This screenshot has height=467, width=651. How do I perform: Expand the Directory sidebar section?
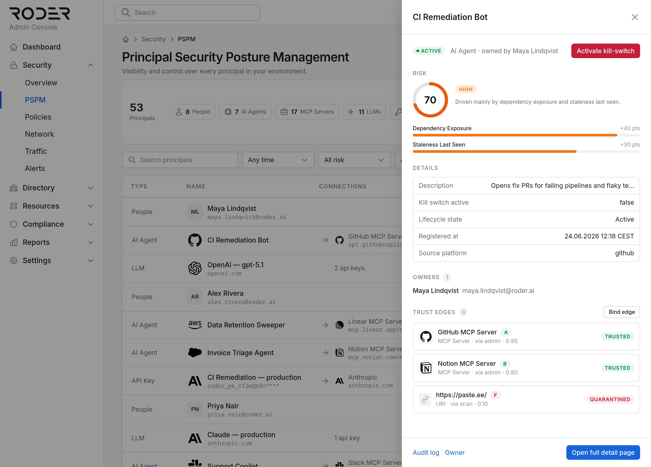(x=52, y=188)
